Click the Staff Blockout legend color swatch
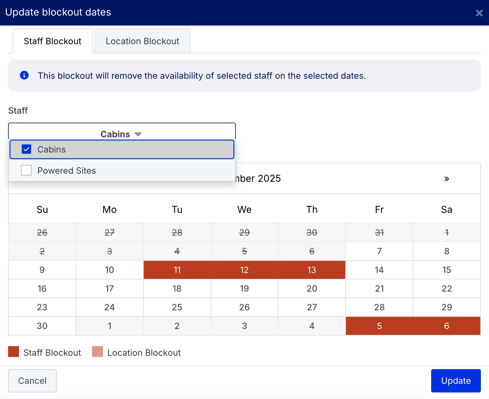The width and height of the screenshot is (489, 399). tap(14, 352)
